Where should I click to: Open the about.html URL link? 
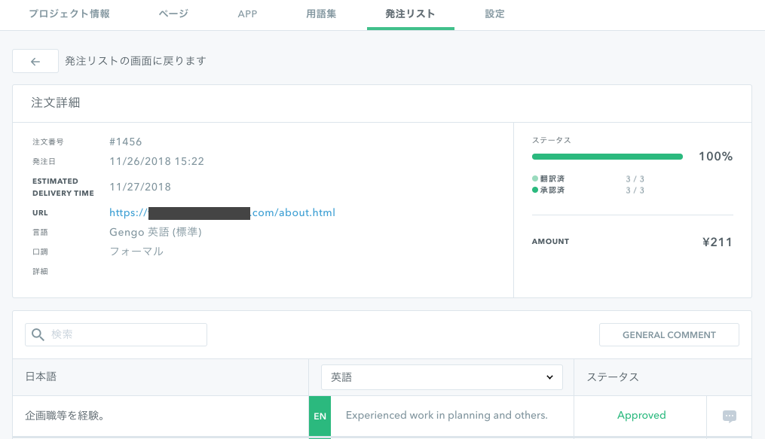click(x=222, y=213)
